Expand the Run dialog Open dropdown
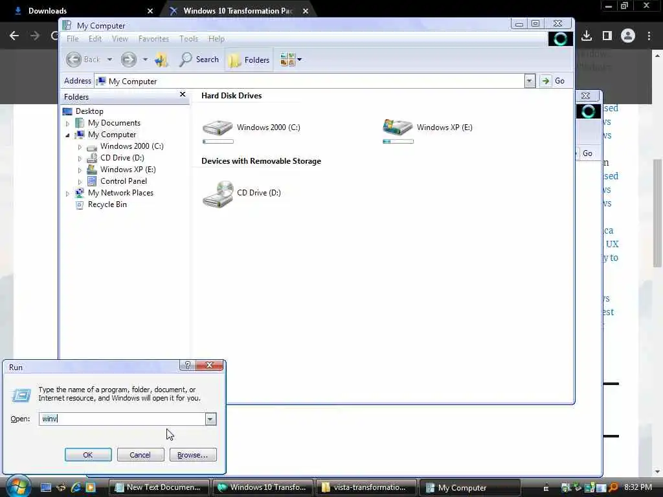Screen dimensions: 663x497 point(210,419)
